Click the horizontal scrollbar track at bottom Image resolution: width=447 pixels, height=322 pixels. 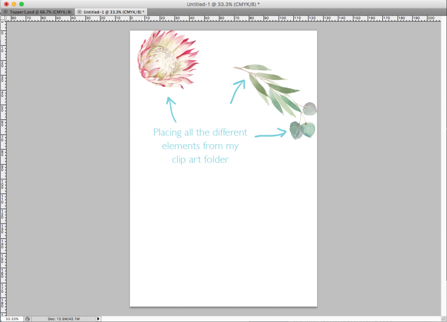(x=262, y=319)
